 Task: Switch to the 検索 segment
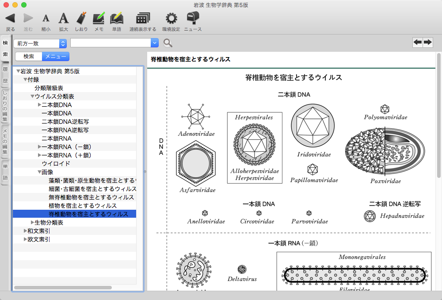pos(29,56)
